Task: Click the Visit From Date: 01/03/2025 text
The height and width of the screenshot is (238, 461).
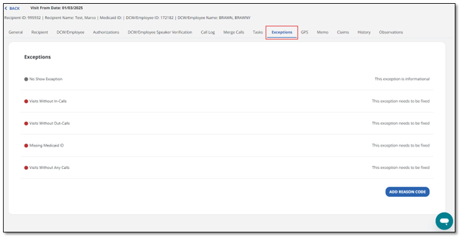Action: (56, 8)
